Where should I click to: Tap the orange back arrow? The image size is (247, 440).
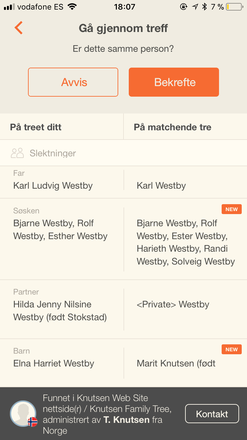(18, 28)
